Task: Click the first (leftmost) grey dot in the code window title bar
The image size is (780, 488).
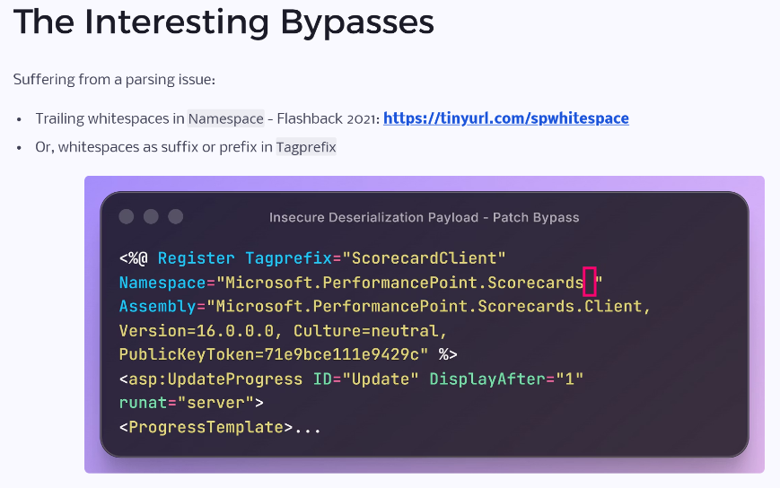Action: coord(127,217)
